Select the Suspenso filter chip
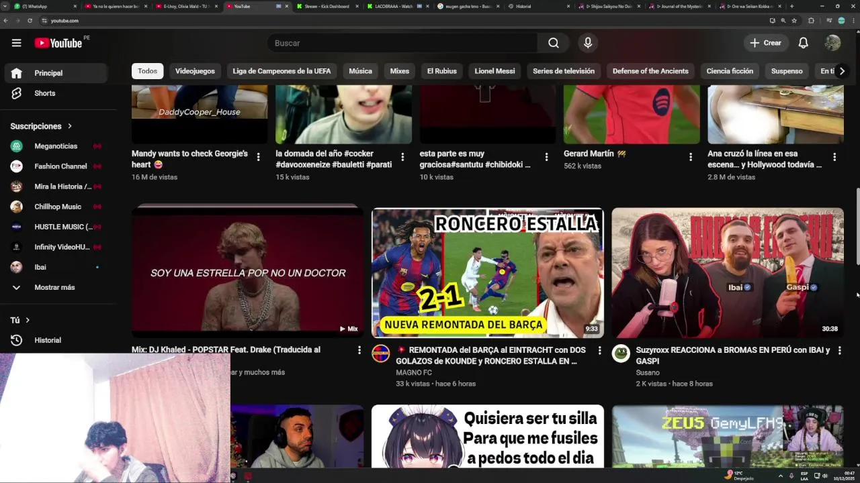Image resolution: width=860 pixels, height=483 pixels. (x=787, y=71)
